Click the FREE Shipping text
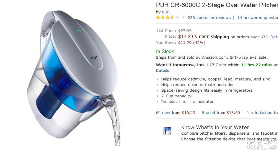Image resolution: width=278 pixels, height=151 pixels. pyautogui.click(x=214, y=37)
